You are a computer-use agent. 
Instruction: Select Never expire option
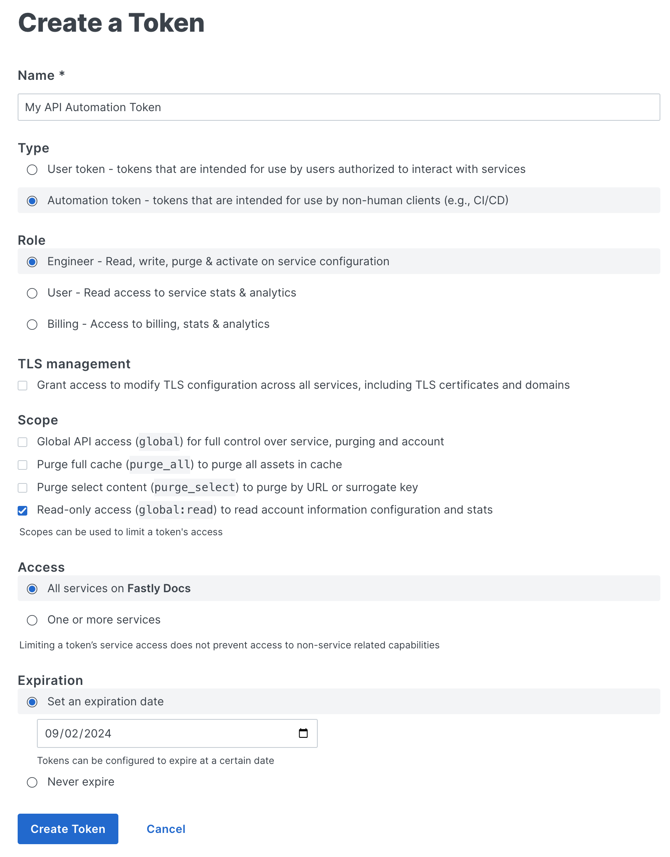pos(32,782)
